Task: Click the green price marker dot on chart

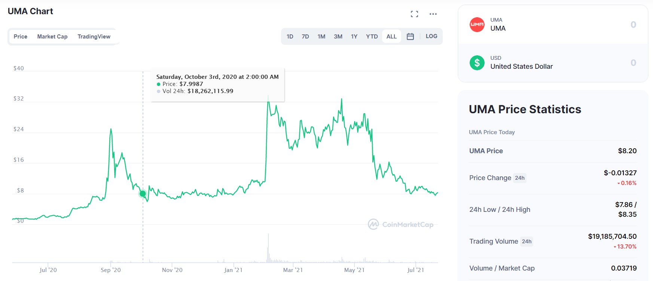Action: coord(143,194)
